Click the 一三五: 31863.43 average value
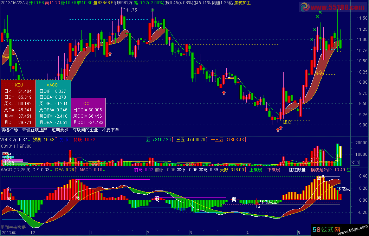The height and width of the screenshot is (236, 369). pyautogui.click(x=228, y=140)
